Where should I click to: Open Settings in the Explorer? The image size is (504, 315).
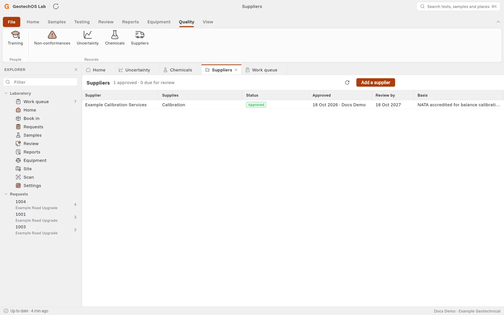[40, 186]
